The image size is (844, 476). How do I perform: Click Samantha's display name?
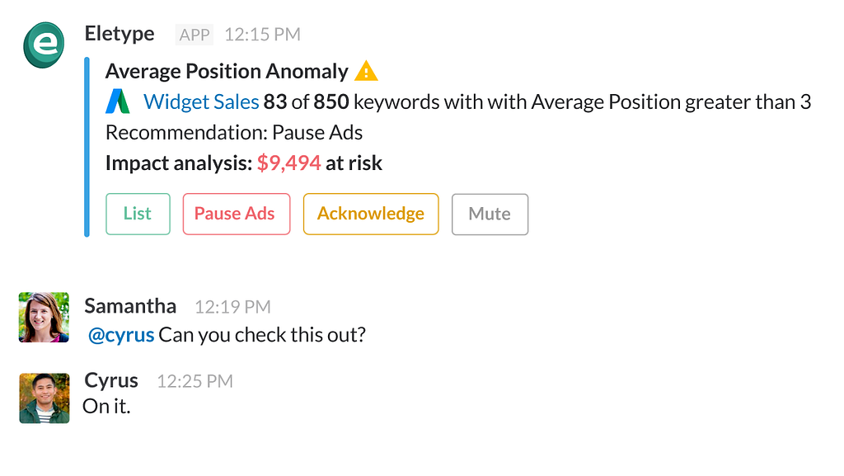(x=130, y=306)
